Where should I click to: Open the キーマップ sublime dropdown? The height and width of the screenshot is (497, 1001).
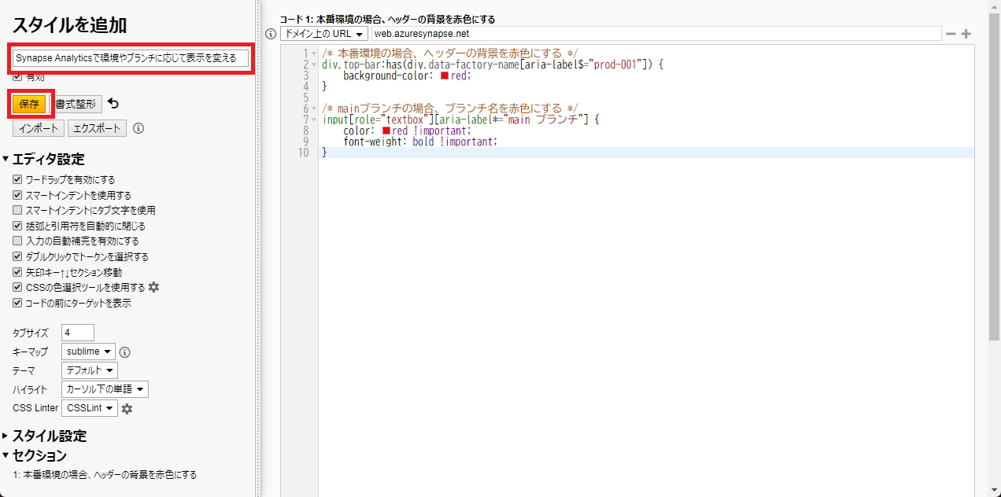[88, 352]
